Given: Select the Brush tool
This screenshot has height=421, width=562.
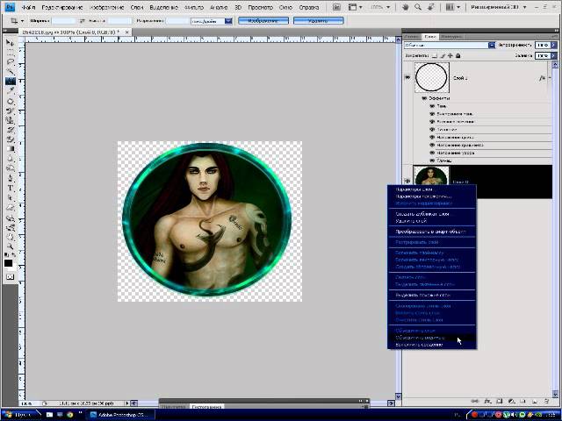Looking at the screenshot, I should click(10, 111).
